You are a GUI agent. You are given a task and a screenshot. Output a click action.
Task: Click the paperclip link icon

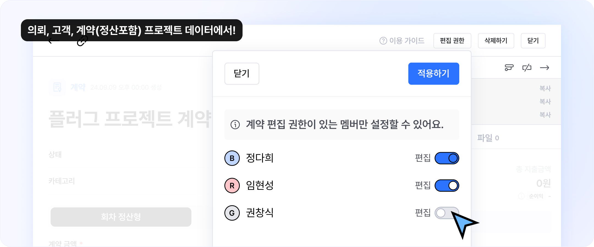click(82, 41)
